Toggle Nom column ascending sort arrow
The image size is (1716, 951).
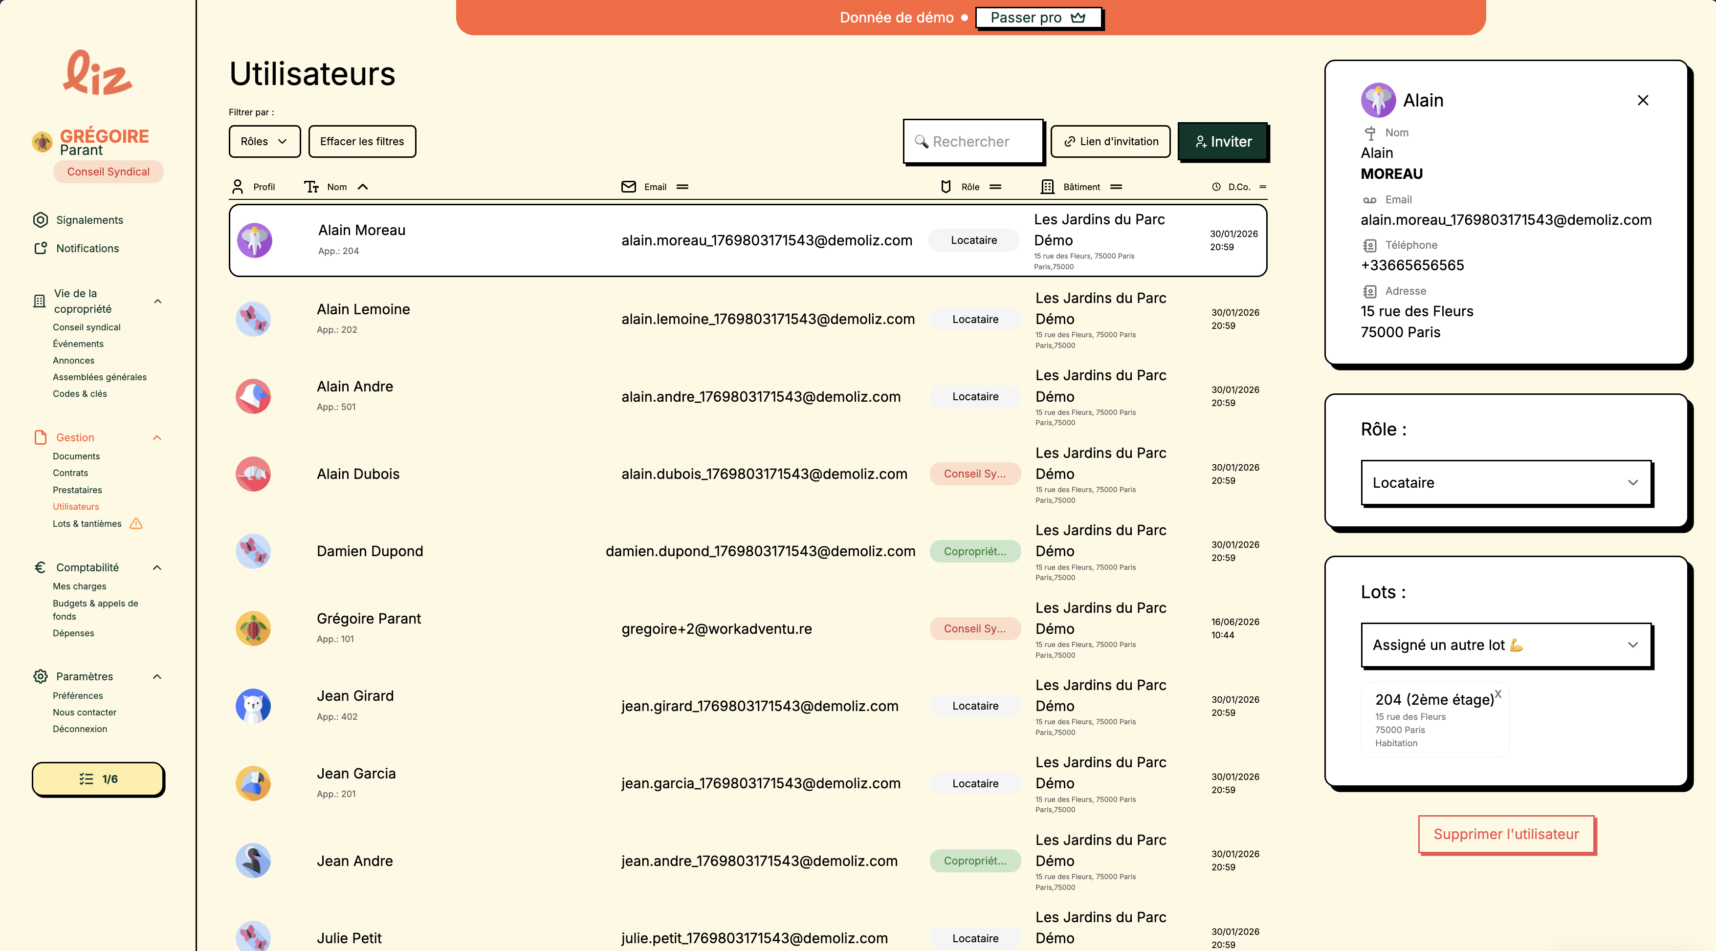tap(363, 187)
